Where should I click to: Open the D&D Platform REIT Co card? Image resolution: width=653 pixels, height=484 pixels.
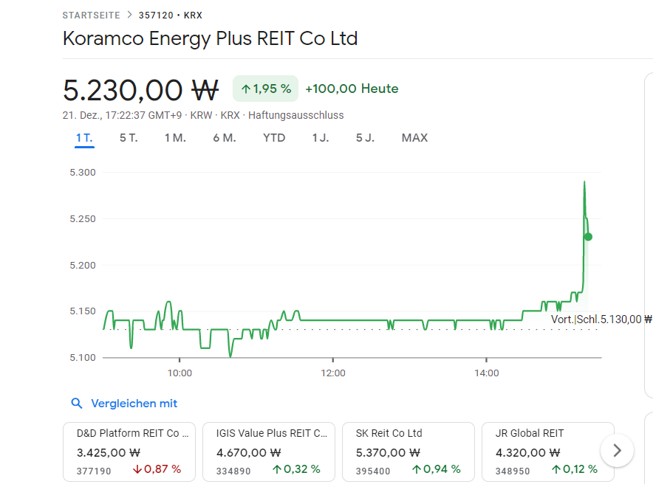[x=129, y=452]
